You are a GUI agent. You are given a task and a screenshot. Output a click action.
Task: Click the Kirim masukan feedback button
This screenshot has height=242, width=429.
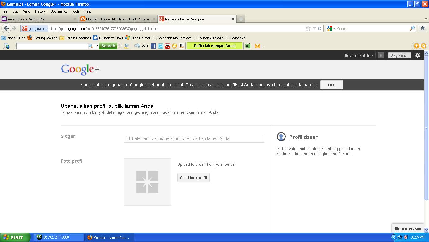408,228
